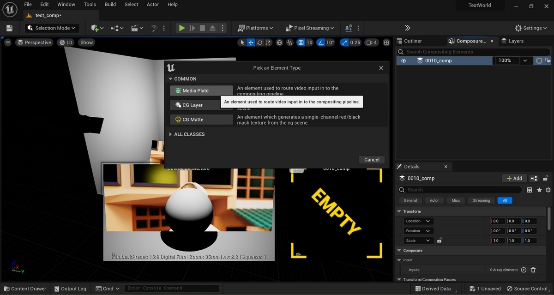The width and height of the screenshot is (554, 295).
Task: Delete all Inputs array elements with trash icon
Action: click(x=533, y=270)
